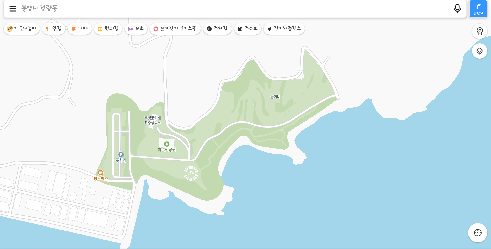Click the 주차장 label under the P marker
This screenshot has width=491, height=249.
tap(121, 160)
